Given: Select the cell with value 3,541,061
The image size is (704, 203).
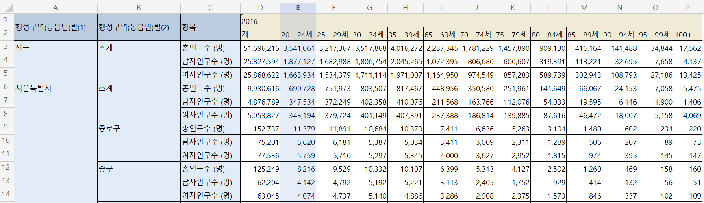Looking at the screenshot, I should [298, 48].
